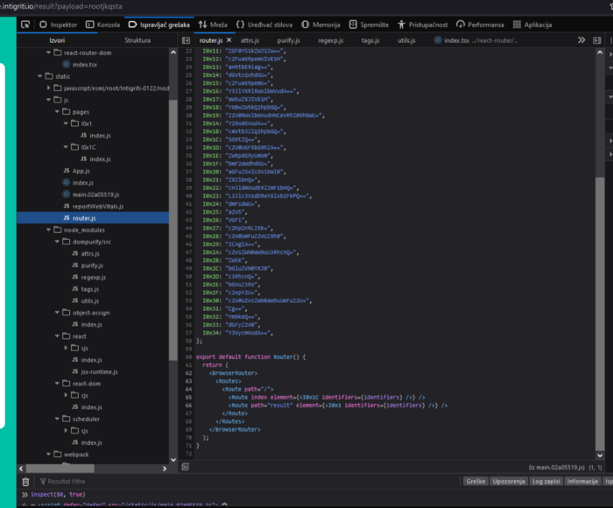
Task: Open the Struktura tab
Action: pyautogui.click(x=137, y=40)
